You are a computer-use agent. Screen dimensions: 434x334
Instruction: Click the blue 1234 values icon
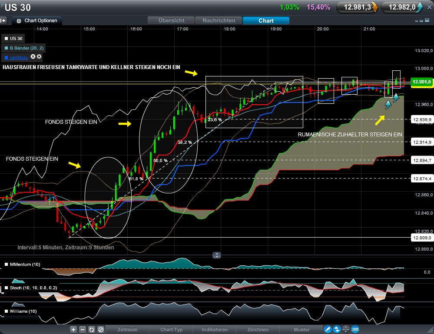point(355,329)
